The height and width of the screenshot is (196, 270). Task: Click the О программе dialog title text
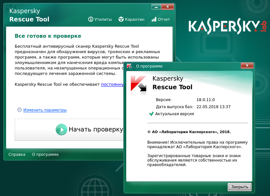point(149,66)
